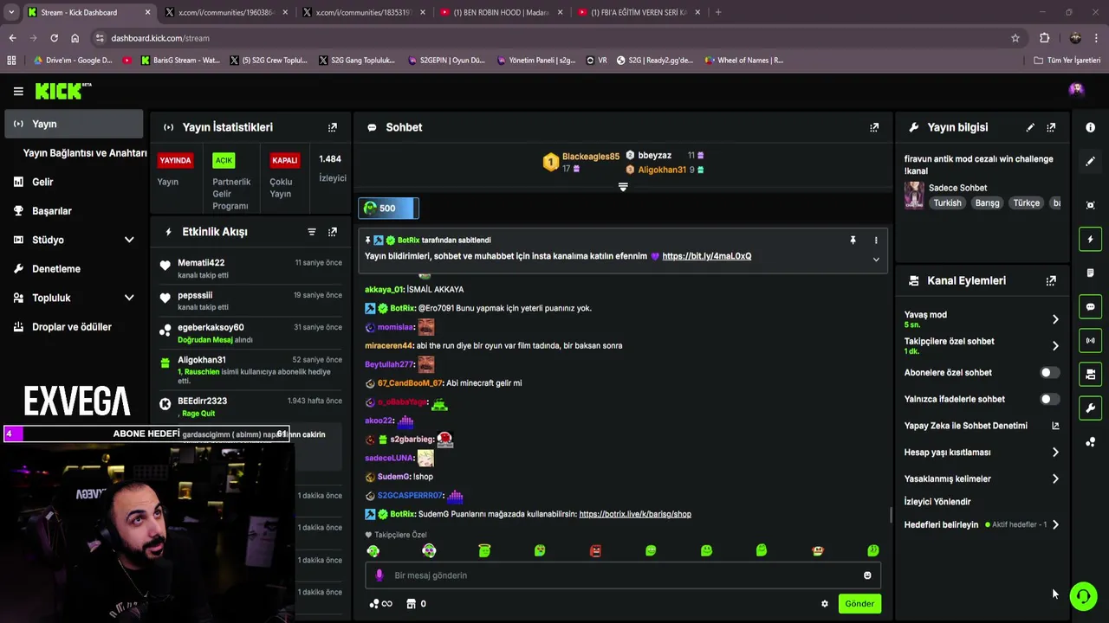Open the Etkinlik Akışı filter options
Screen dimensions: 1109x623
(312, 232)
